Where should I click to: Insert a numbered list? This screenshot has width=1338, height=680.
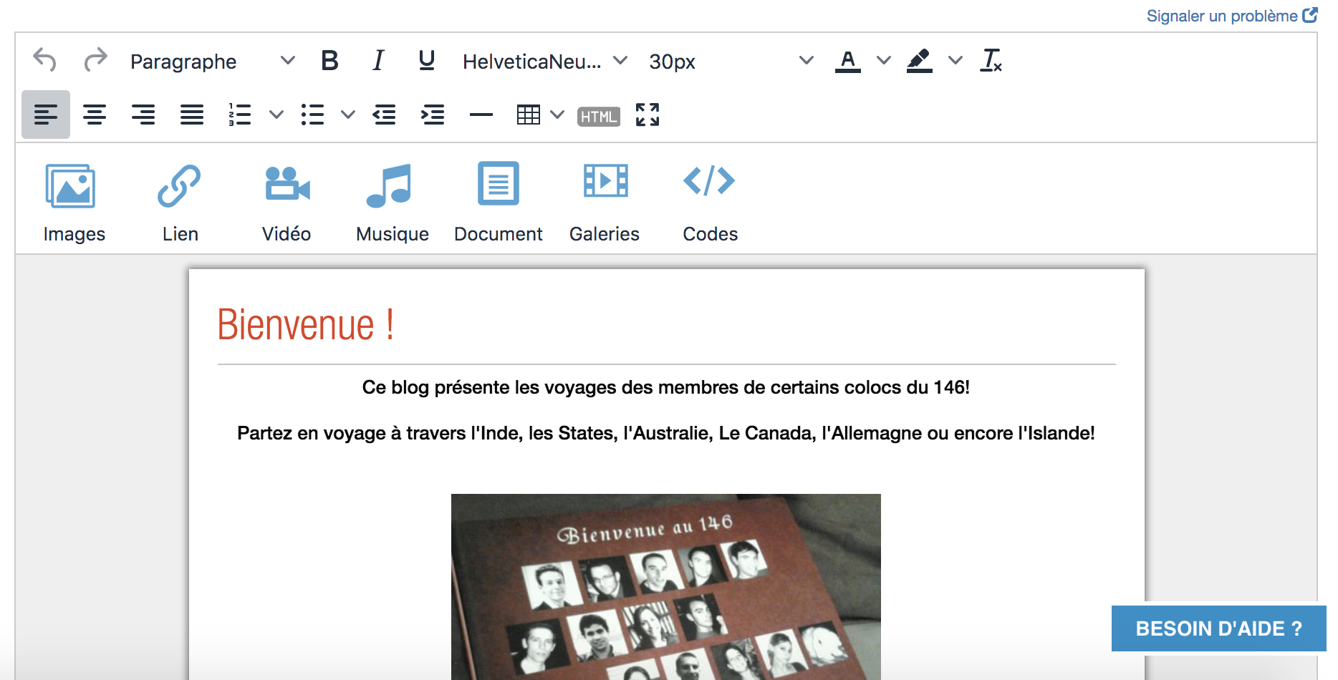tap(240, 115)
